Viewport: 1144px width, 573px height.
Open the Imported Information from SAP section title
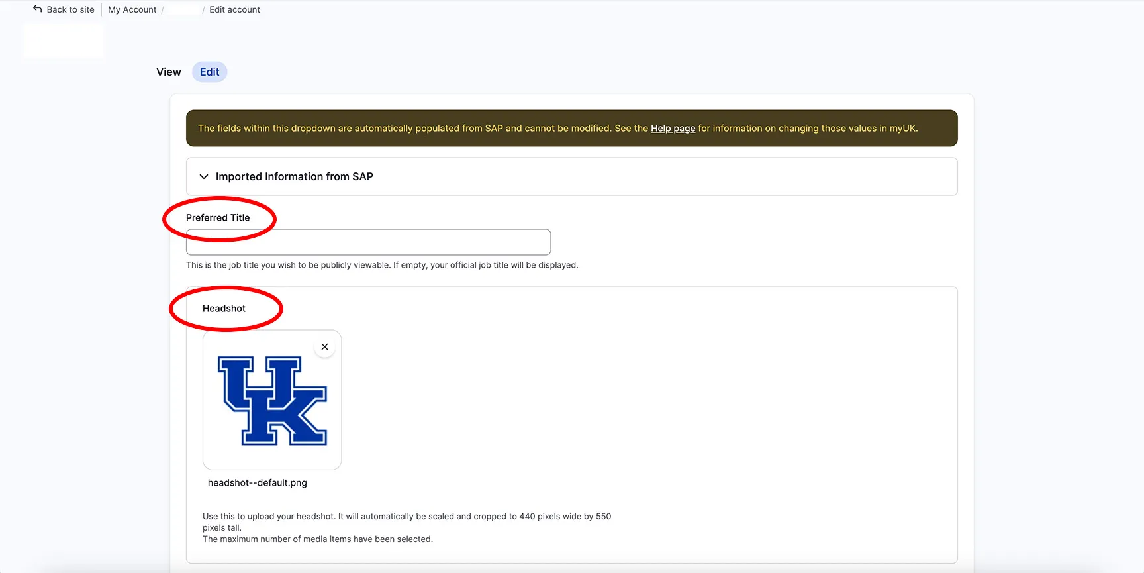(294, 177)
